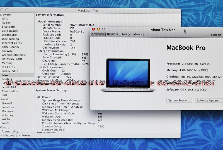
Task: Select Fibre Channel in the sidebar
Action: point(11,47)
